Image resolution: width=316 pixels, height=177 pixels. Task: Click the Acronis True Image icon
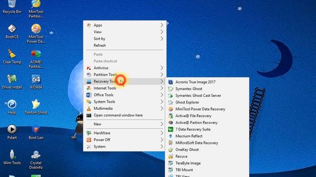pos(170,82)
